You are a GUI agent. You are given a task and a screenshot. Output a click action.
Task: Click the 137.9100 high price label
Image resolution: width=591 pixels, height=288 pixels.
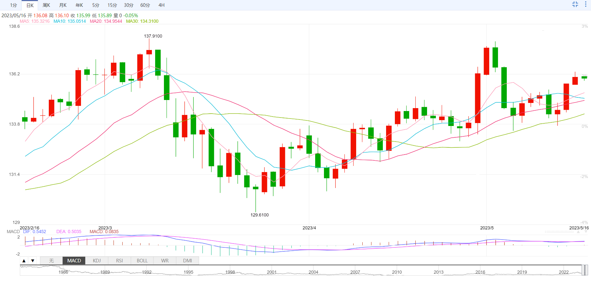click(153, 36)
